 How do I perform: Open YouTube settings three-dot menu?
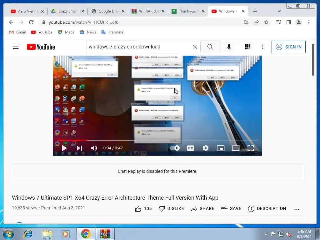click(x=262, y=47)
